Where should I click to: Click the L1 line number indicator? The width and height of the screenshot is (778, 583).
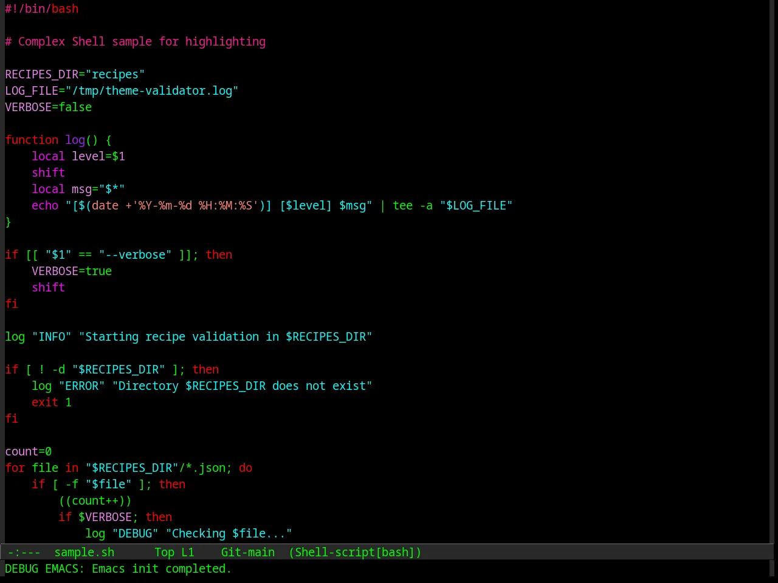(x=188, y=552)
